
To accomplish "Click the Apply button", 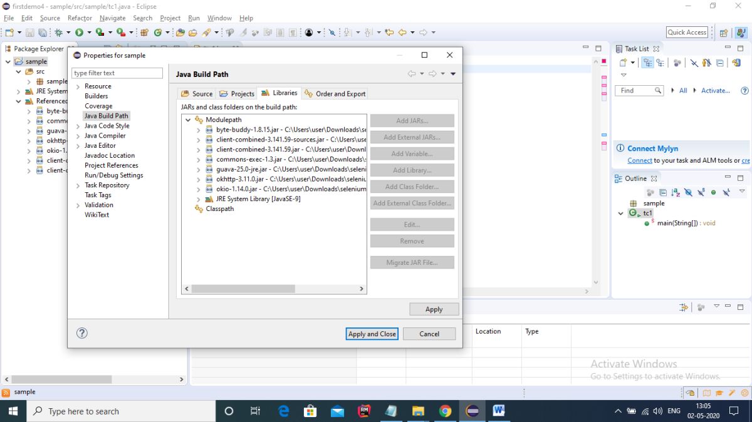I will pos(434,309).
